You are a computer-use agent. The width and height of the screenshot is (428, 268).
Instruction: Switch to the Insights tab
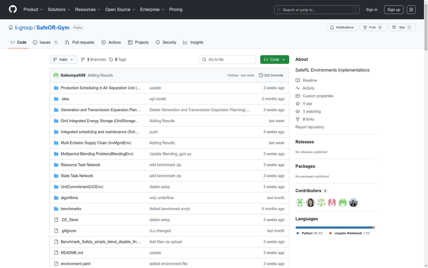click(193, 42)
